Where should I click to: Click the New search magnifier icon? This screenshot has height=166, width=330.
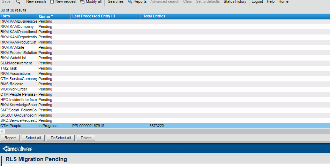(x=18, y=2)
